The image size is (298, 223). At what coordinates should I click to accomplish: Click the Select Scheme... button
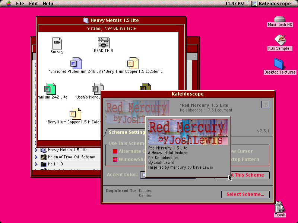coord(245,194)
